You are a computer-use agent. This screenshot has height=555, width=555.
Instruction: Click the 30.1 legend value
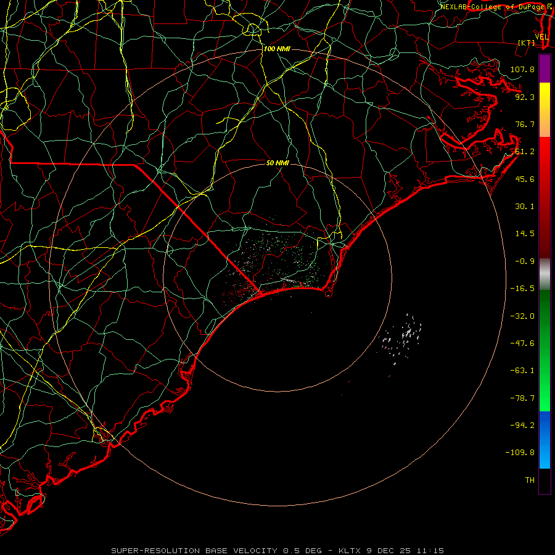tap(525, 207)
